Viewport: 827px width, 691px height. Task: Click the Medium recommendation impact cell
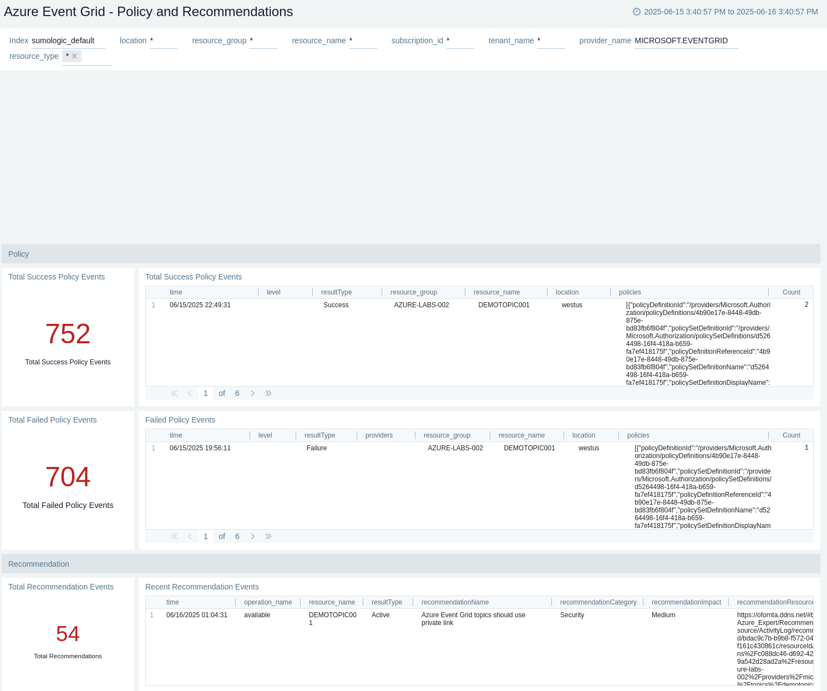pyautogui.click(x=663, y=615)
